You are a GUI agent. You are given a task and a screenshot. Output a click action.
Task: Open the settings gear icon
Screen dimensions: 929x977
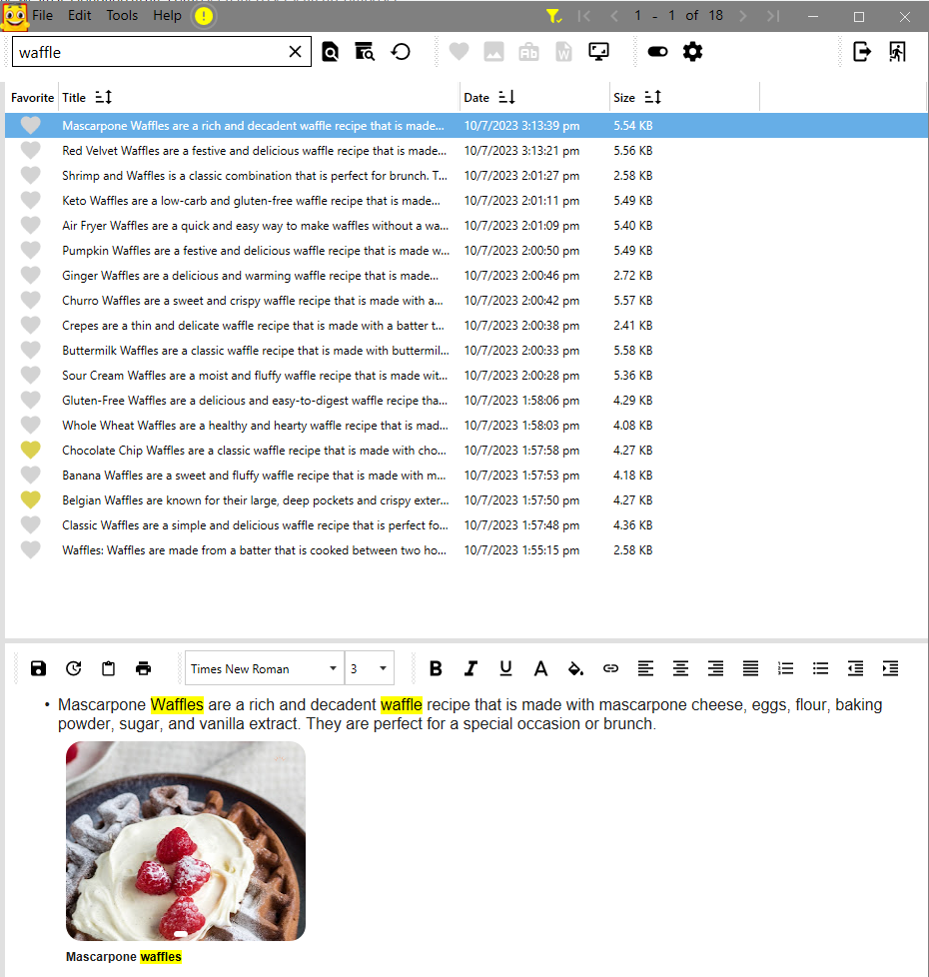[x=693, y=52]
